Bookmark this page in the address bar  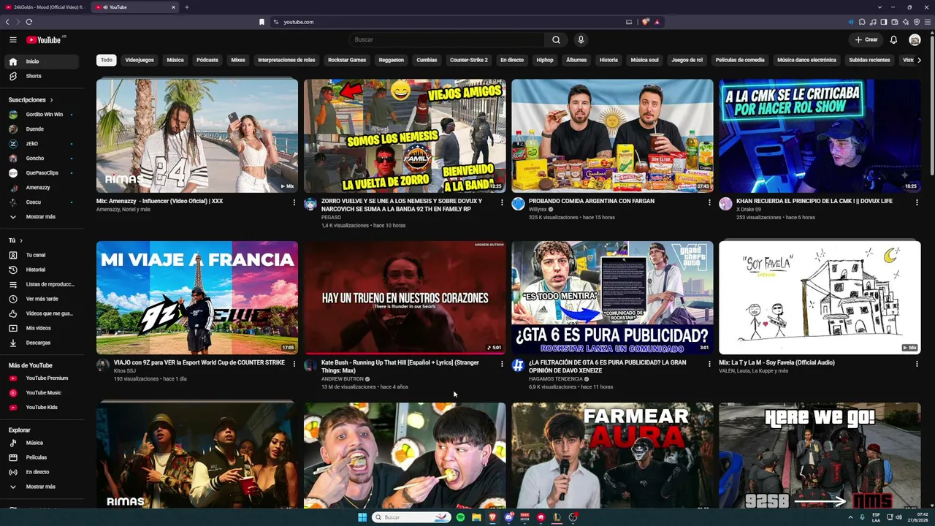[262, 22]
